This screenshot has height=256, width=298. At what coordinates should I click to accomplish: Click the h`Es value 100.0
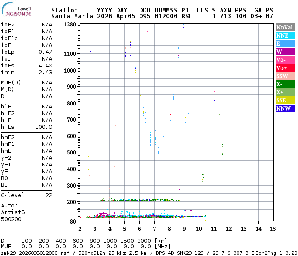44,127
